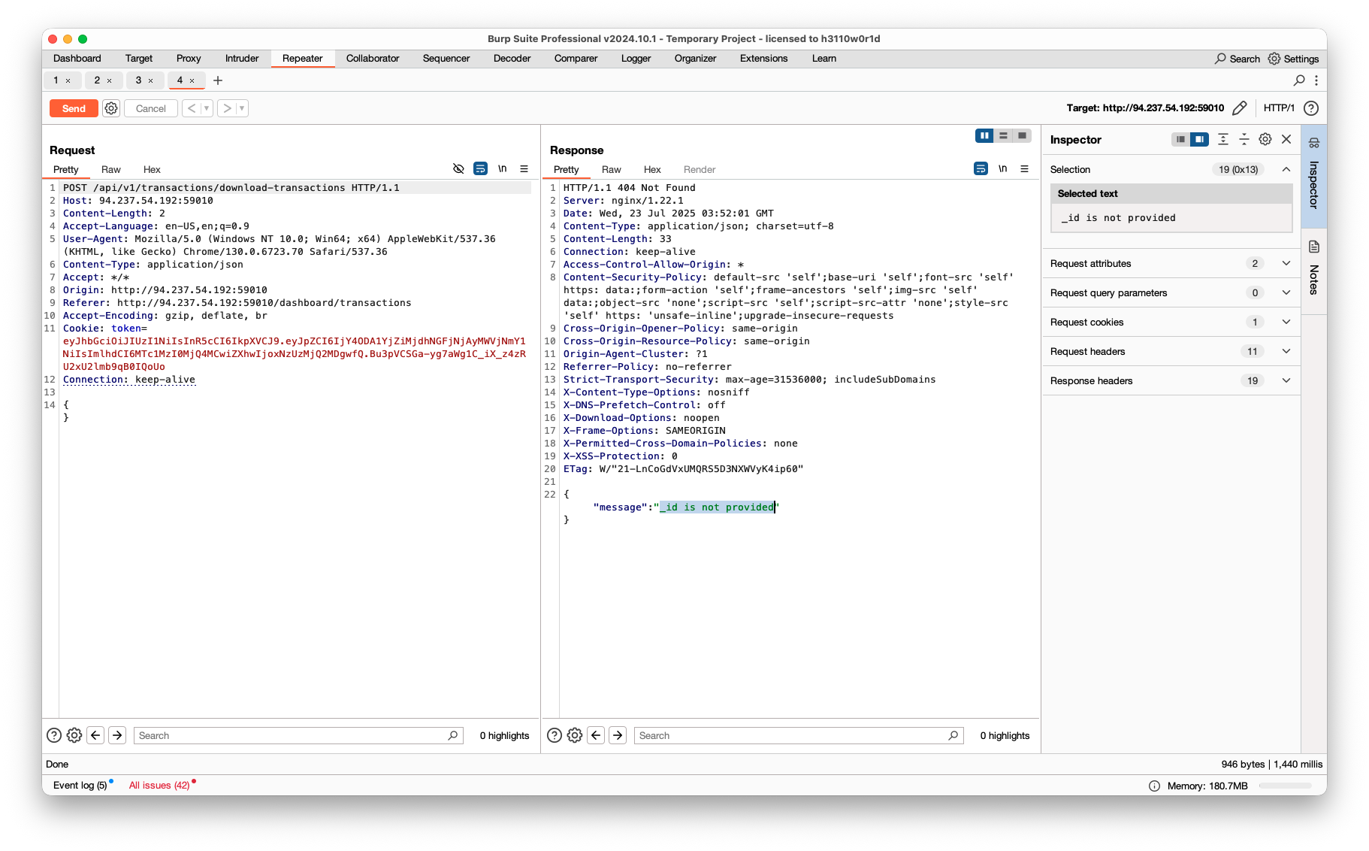The height and width of the screenshot is (851, 1369).
Task: Click the memory info icon
Action: [1154, 786]
